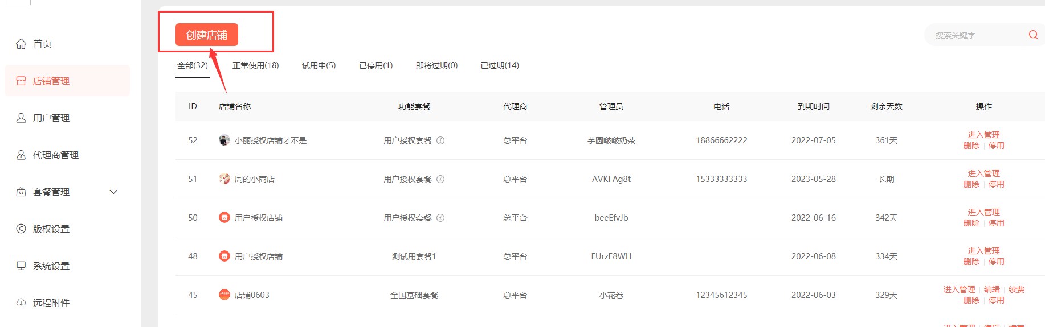Click the 创建店铺 button
The image size is (1045, 327).
(207, 35)
